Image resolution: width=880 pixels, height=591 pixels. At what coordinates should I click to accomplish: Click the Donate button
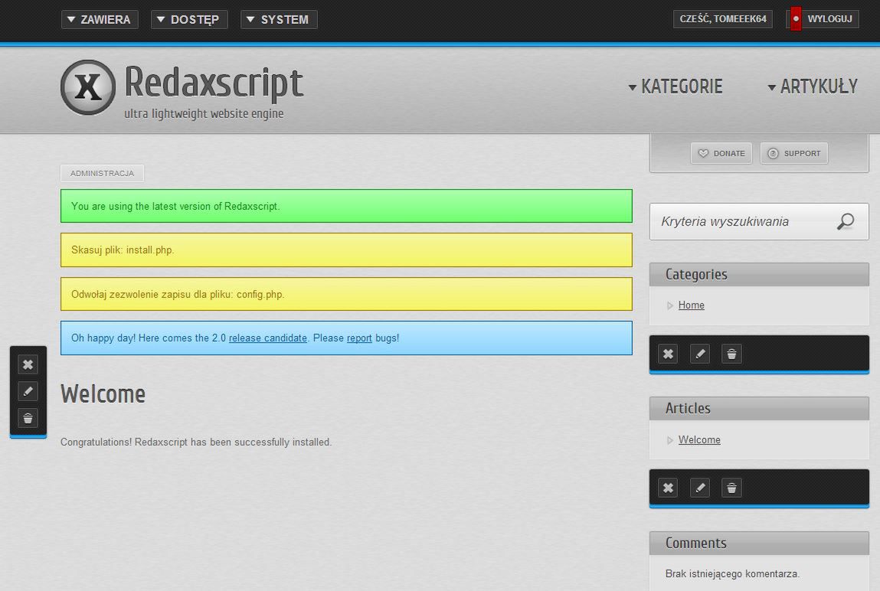pyautogui.click(x=721, y=153)
